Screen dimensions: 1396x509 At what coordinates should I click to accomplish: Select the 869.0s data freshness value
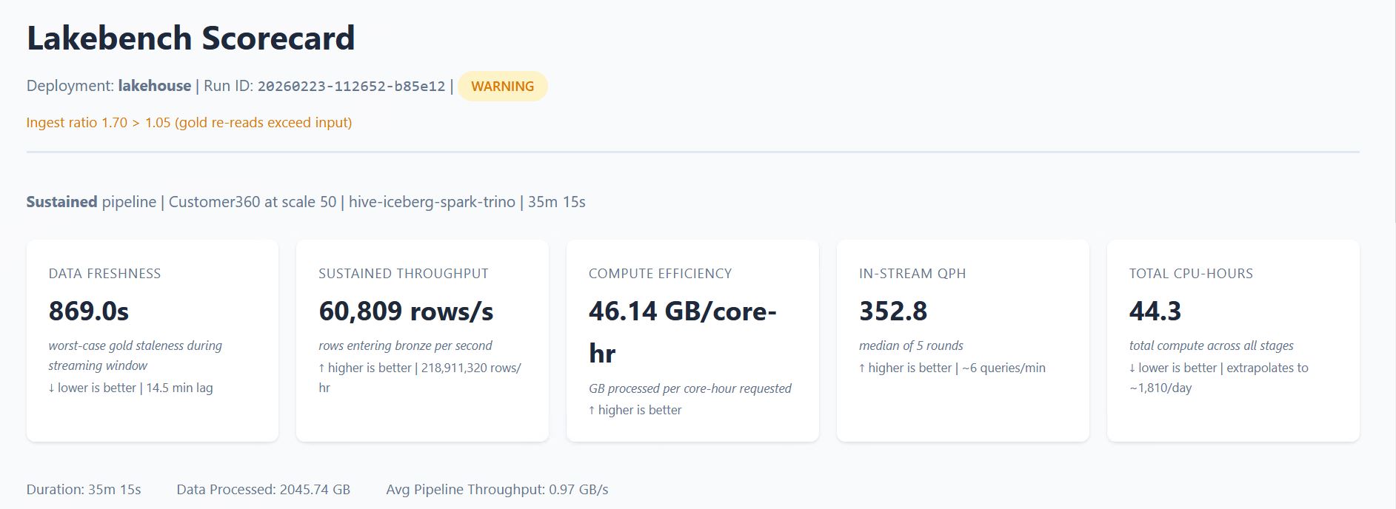[x=89, y=311]
